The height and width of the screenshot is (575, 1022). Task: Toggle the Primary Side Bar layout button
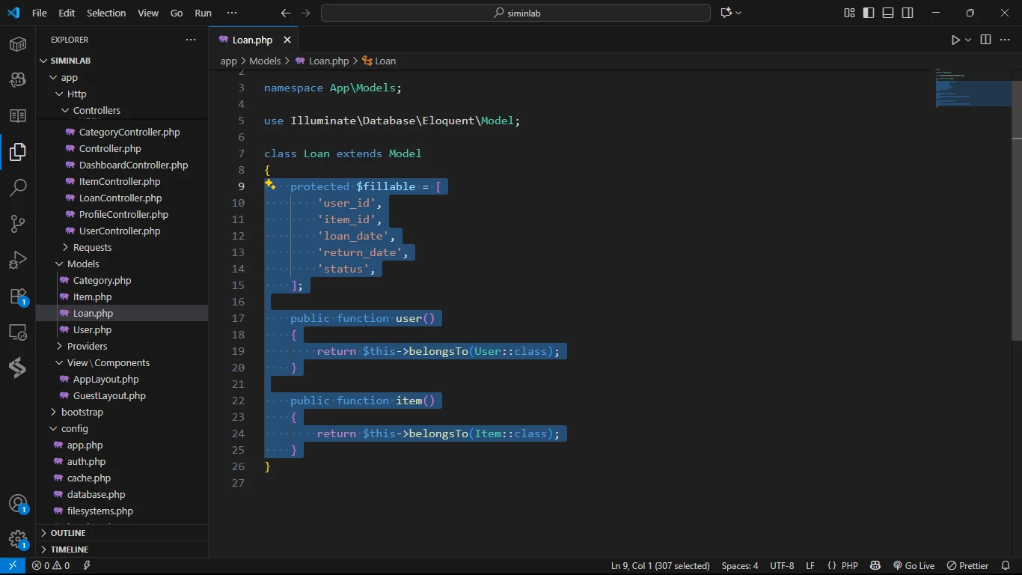point(869,13)
